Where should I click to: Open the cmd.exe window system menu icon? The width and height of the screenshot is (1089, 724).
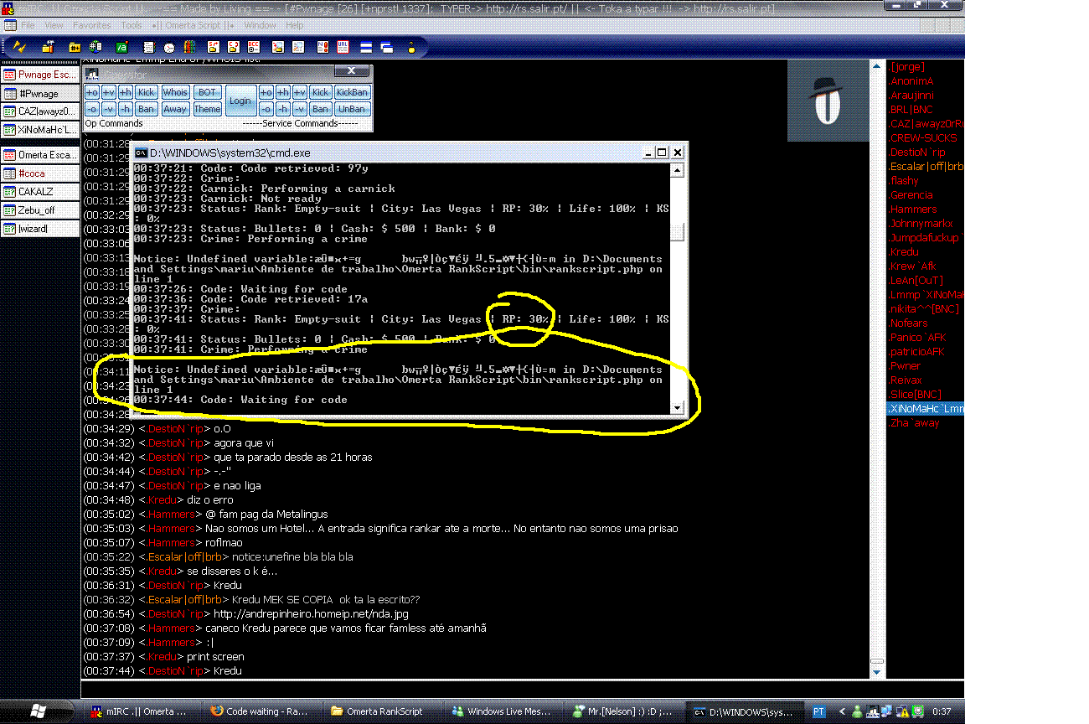[142, 153]
